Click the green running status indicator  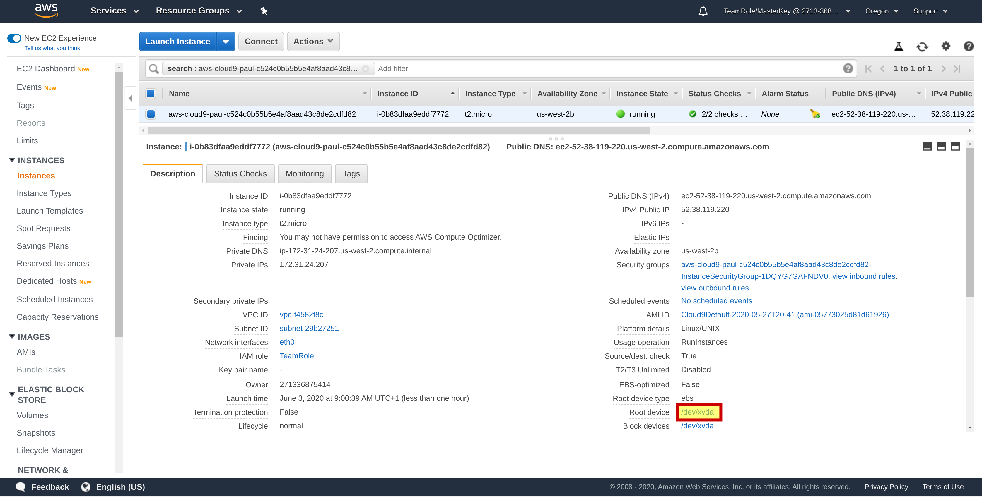click(621, 114)
